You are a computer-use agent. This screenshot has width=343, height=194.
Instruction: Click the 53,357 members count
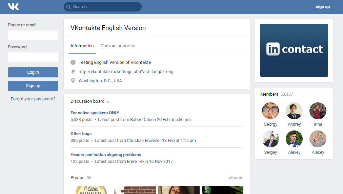tap(286, 94)
